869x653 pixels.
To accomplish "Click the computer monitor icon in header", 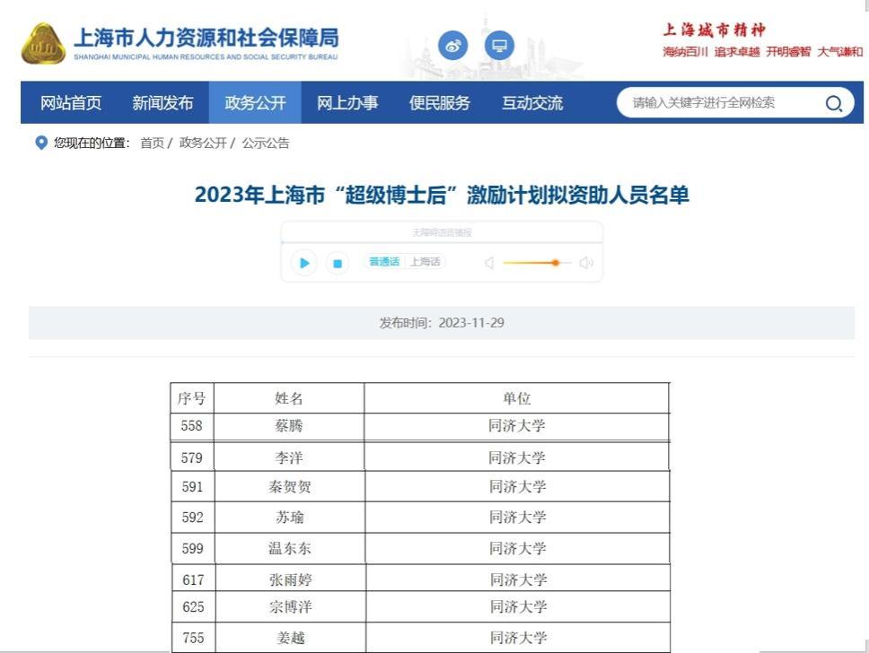I will [x=499, y=45].
